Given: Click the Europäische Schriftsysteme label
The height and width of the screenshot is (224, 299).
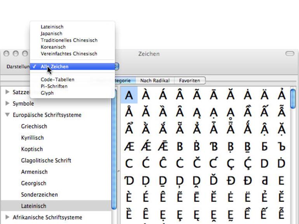Looking at the screenshot, I should [x=47, y=115].
